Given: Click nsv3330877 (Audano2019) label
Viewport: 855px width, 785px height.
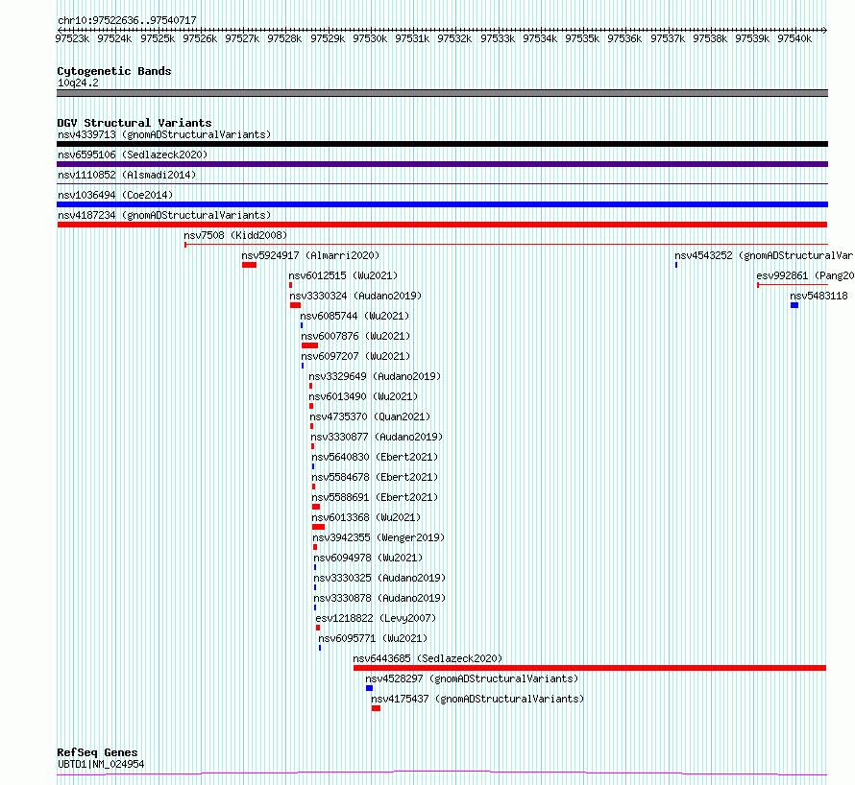Looking at the screenshot, I should pos(377,437).
